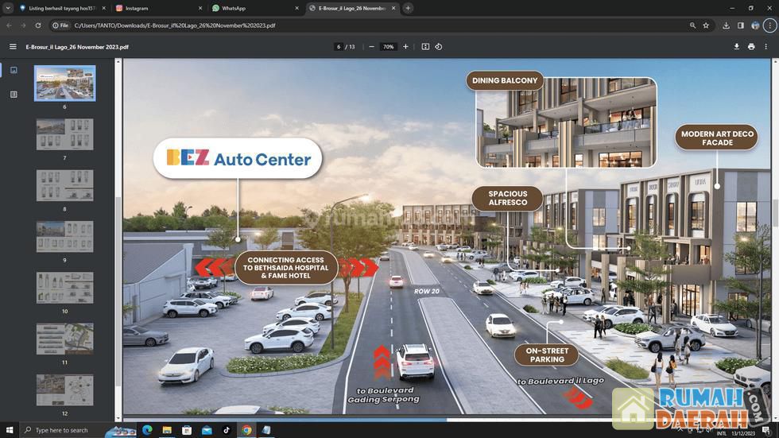Select the page 7 thumbnail
This screenshot has height=438, width=779.
tap(64, 134)
